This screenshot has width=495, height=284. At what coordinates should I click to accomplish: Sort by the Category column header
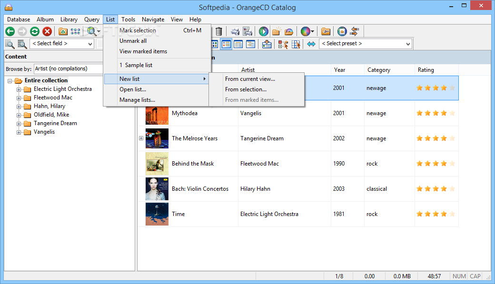coord(389,70)
